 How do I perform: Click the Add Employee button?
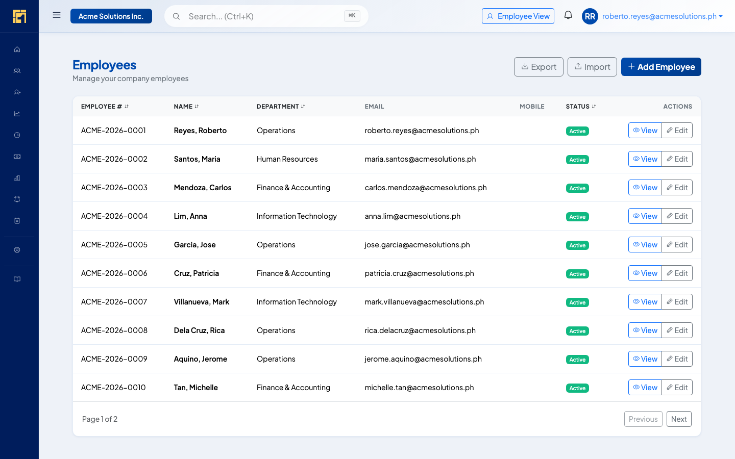tap(661, 67)
